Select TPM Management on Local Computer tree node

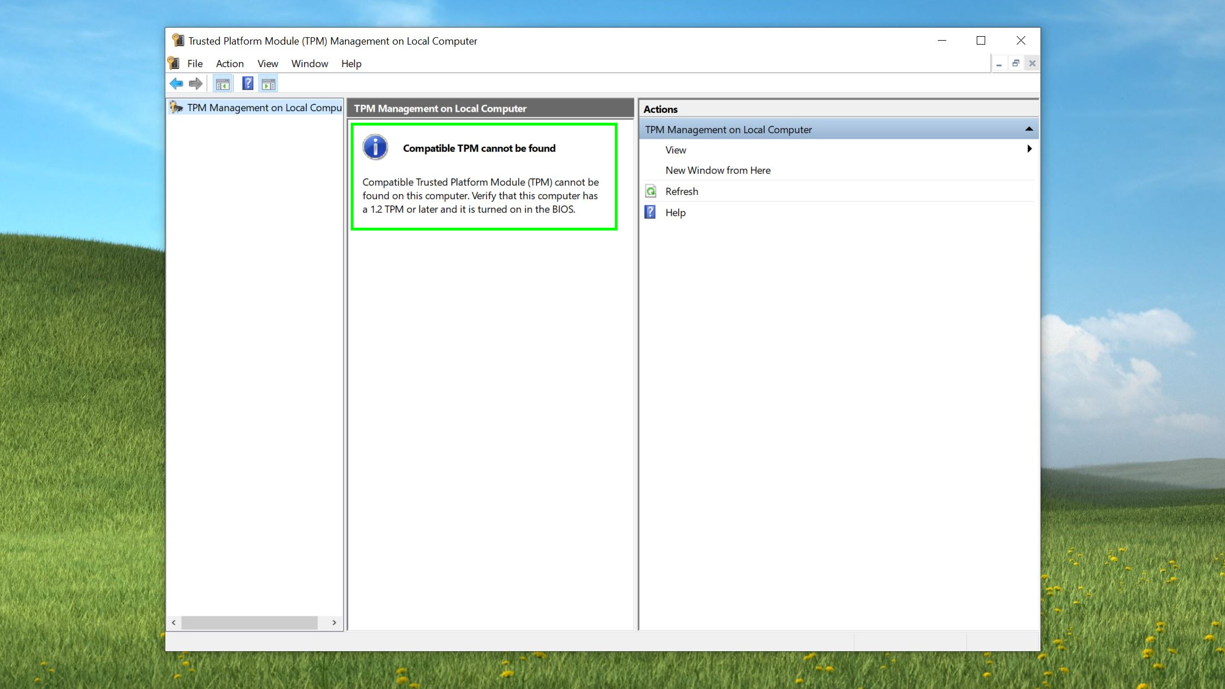click(x=264, y=108)
